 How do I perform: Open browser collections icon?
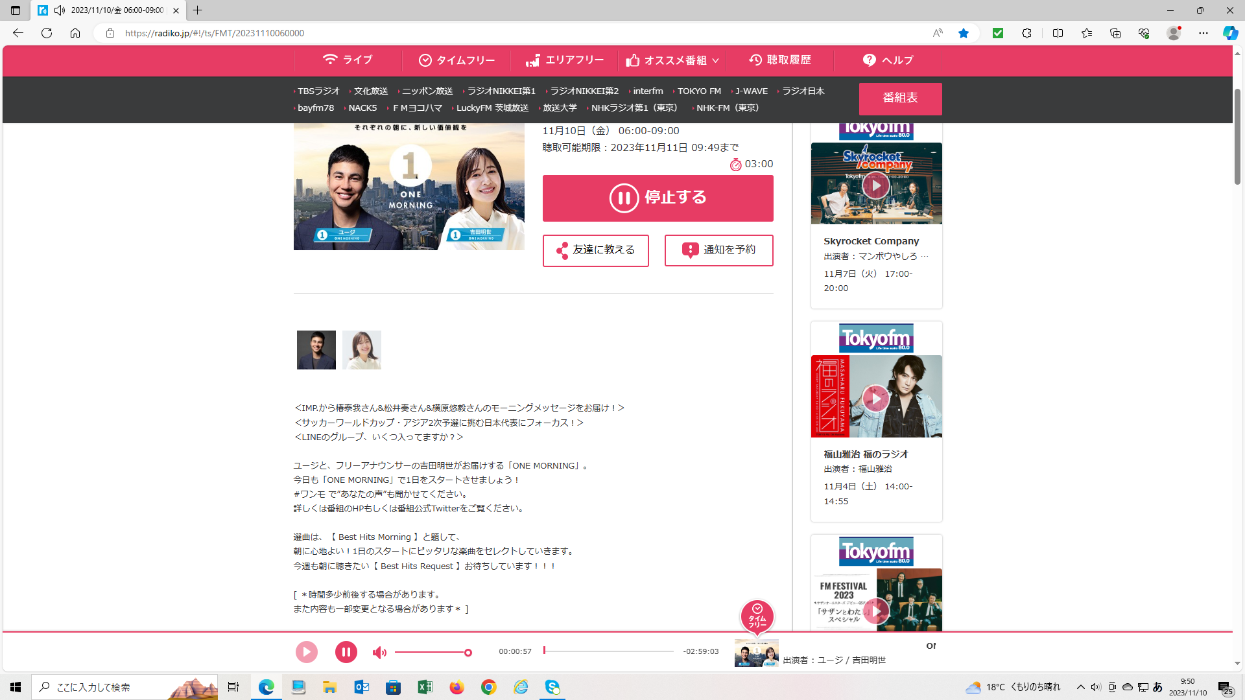click(x=1115, y=33)
